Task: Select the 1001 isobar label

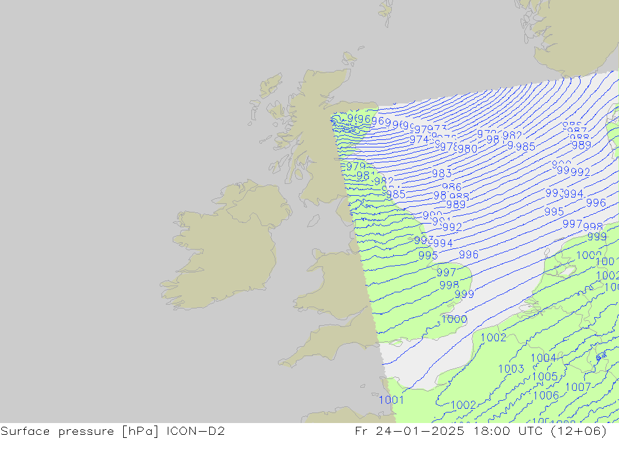Action: pyautogui.click(x=391, y=400)
